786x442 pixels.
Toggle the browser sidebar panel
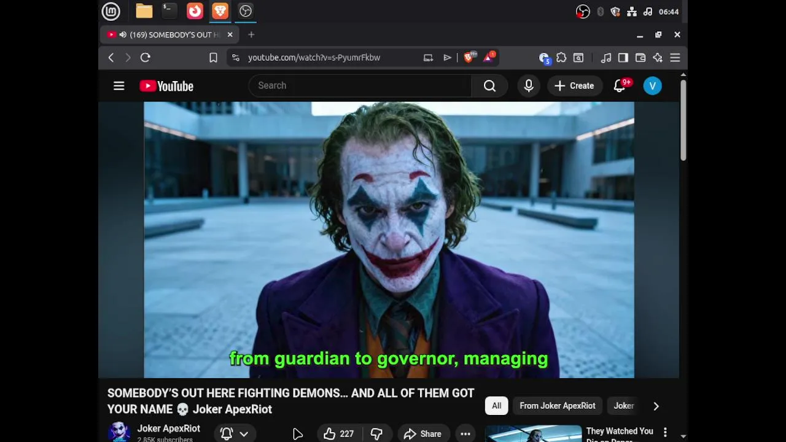623,58
